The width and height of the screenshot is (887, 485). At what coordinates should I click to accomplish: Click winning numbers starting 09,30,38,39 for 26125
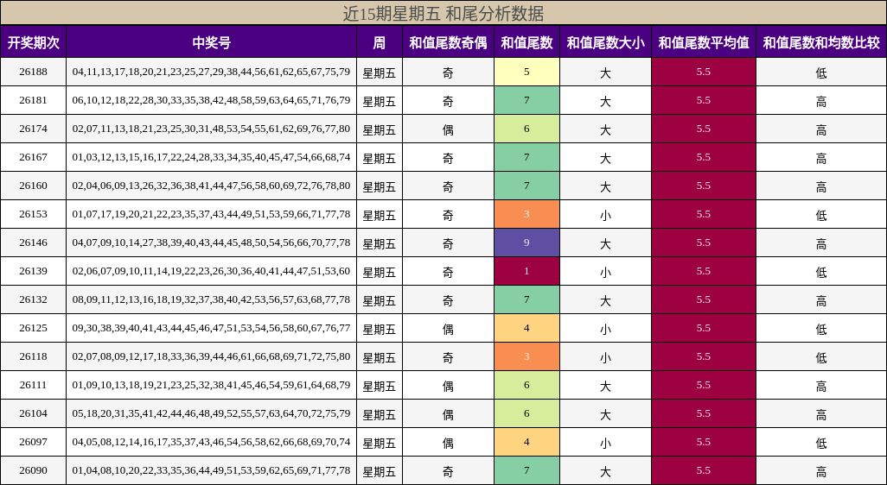pos(212,328)
